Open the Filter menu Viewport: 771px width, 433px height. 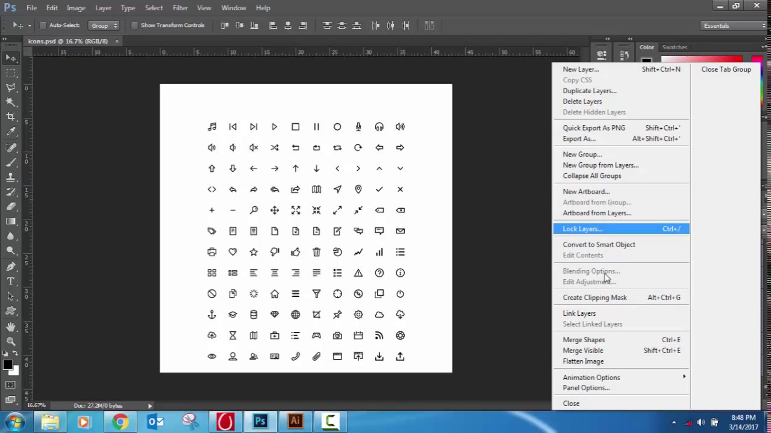tap(179, 8)
